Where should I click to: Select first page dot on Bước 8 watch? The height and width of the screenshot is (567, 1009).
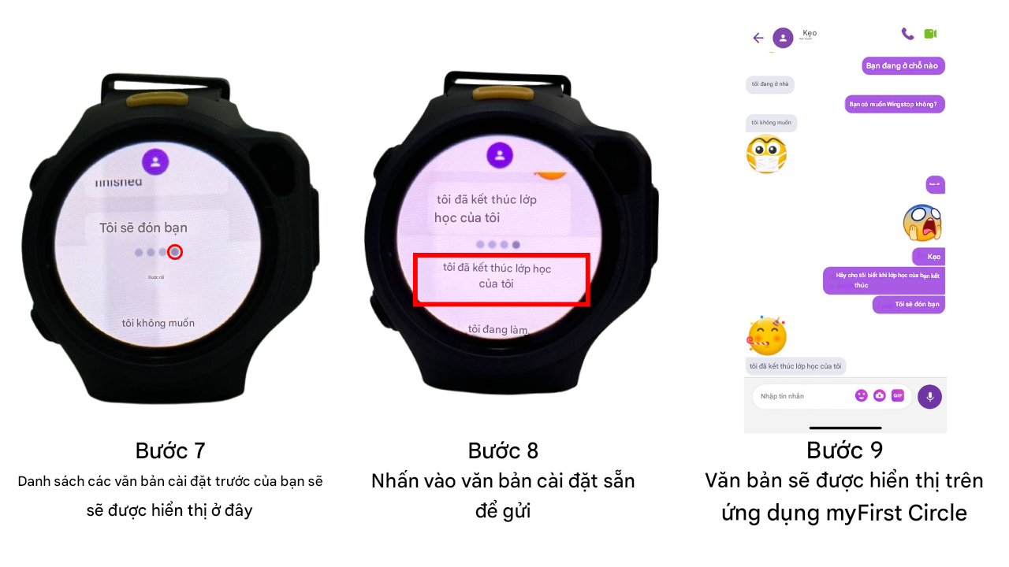click(x=479, y=245)
